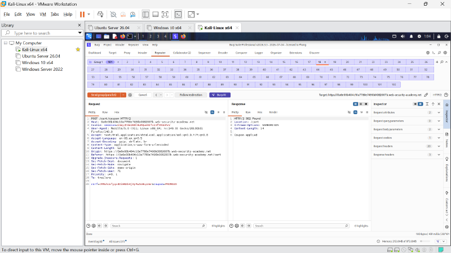The image size is (451, 253).
Task: Open Burp global search magnifier icon
Action: pos(439,53)
